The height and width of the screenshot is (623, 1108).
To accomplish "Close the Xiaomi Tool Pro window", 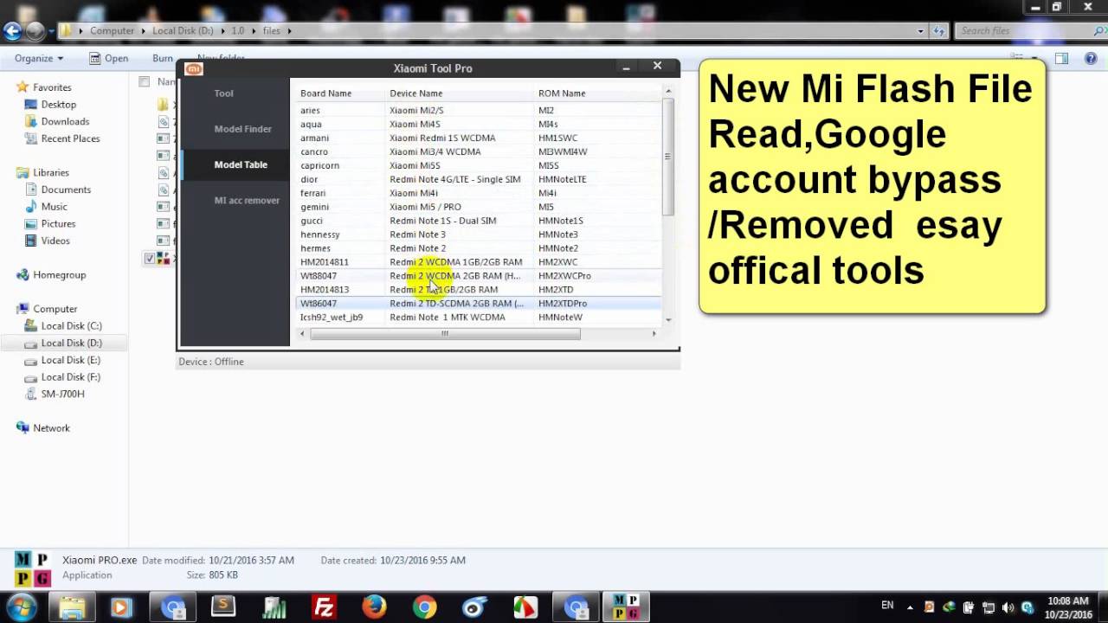I will point(657,67).
